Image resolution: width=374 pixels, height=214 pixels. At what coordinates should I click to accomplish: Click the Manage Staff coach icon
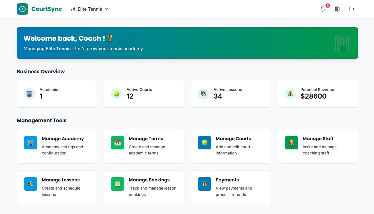(292, 143)
